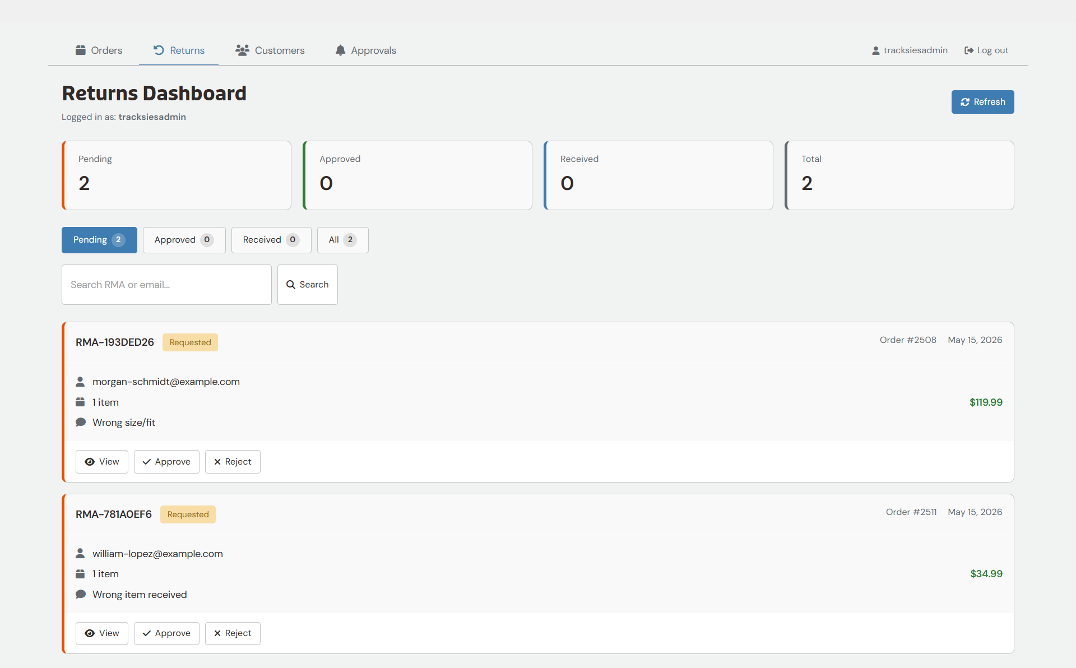Click the Returns Dashboard heading
This screenshot has width=1076, height=668.
tap(154, 94)
